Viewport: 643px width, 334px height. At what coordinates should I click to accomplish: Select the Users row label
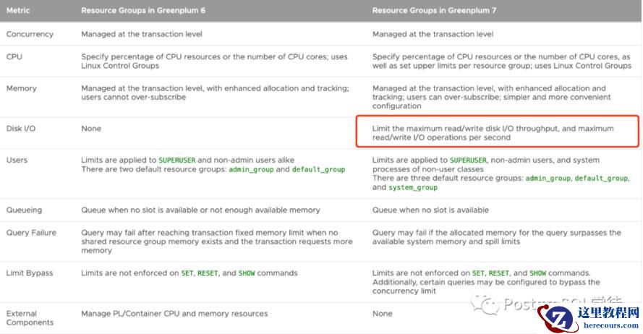(18, 160)
